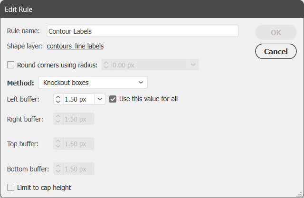Image resolution: width=304 pixels, height=198 pixels.
Task: Click the Left buffer up stepper arrow
Action: [58, 97]
